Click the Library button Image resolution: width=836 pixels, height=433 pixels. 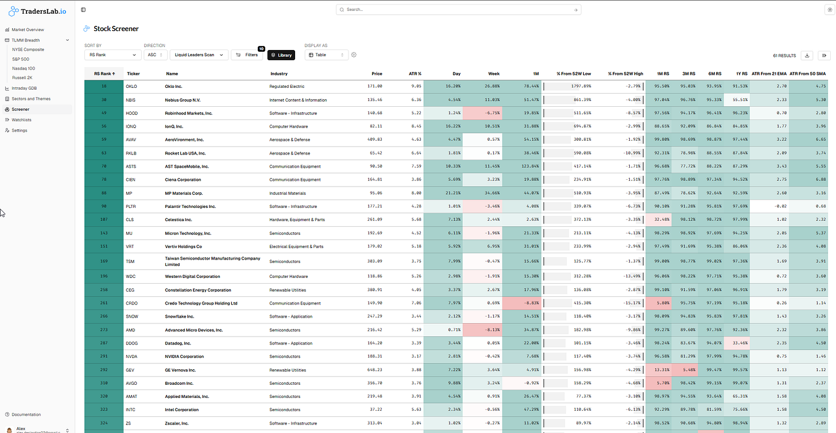click(x=281, y=55)
